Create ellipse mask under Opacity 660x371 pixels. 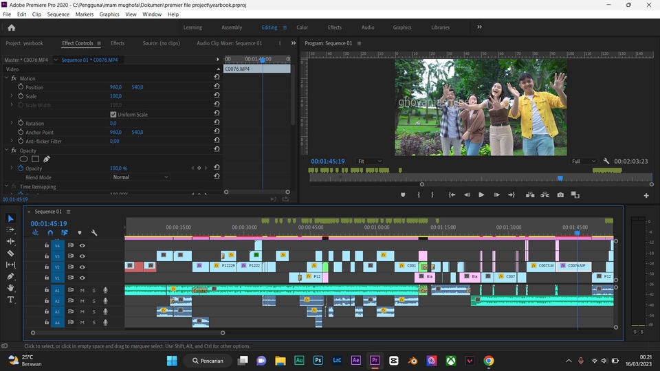coord(23,159)
